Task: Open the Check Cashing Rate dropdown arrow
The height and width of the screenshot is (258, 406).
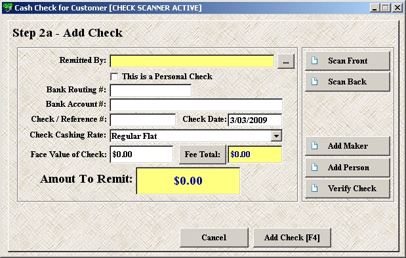Action: pos(276,136)
